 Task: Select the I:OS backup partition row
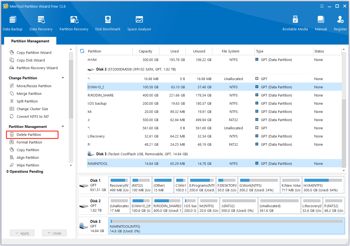coord(214,103)
